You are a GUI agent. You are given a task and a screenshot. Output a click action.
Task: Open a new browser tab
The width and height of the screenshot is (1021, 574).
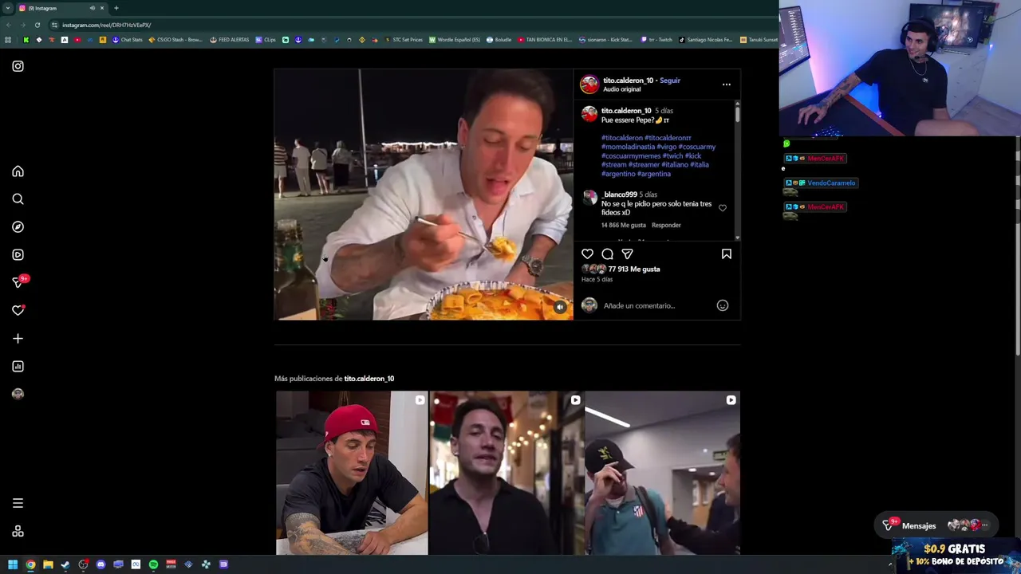pos(116,8)
